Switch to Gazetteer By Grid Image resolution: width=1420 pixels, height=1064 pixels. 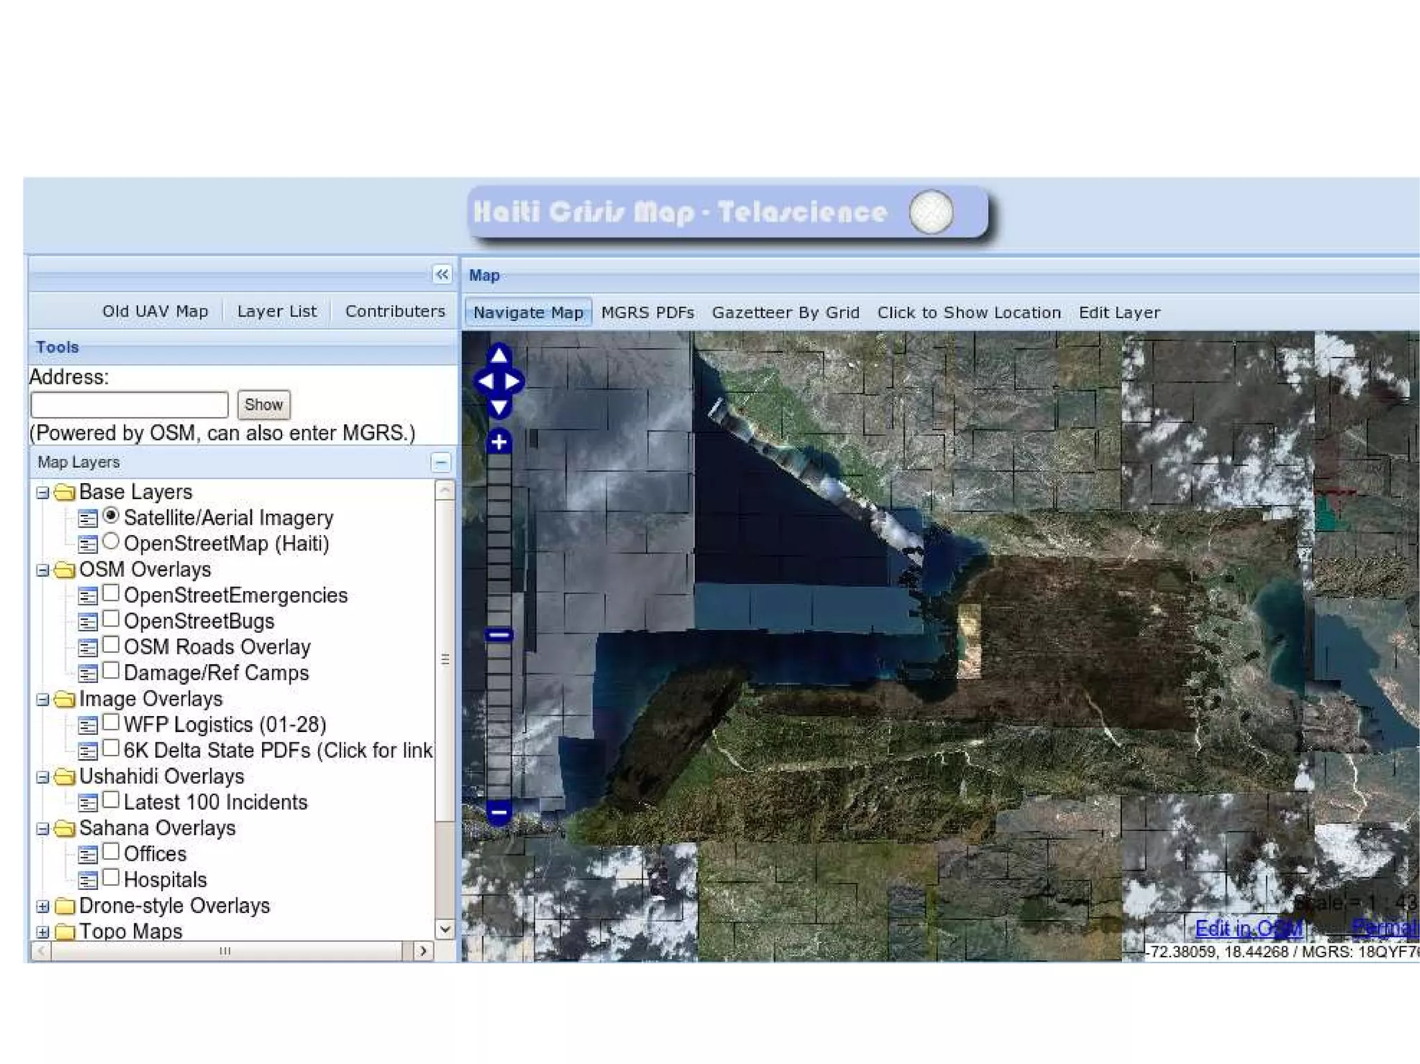(x=785, y=313)
